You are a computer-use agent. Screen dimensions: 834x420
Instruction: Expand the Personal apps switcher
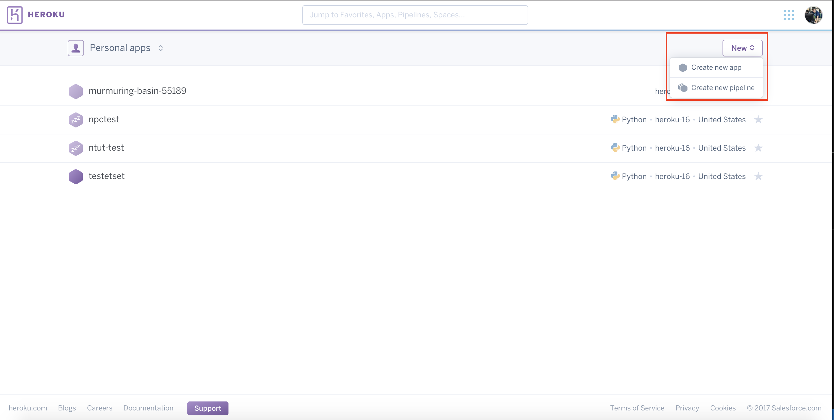click(x=161, y=48)
